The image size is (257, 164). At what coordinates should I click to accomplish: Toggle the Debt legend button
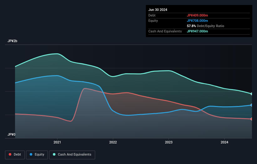click(15, 155)
